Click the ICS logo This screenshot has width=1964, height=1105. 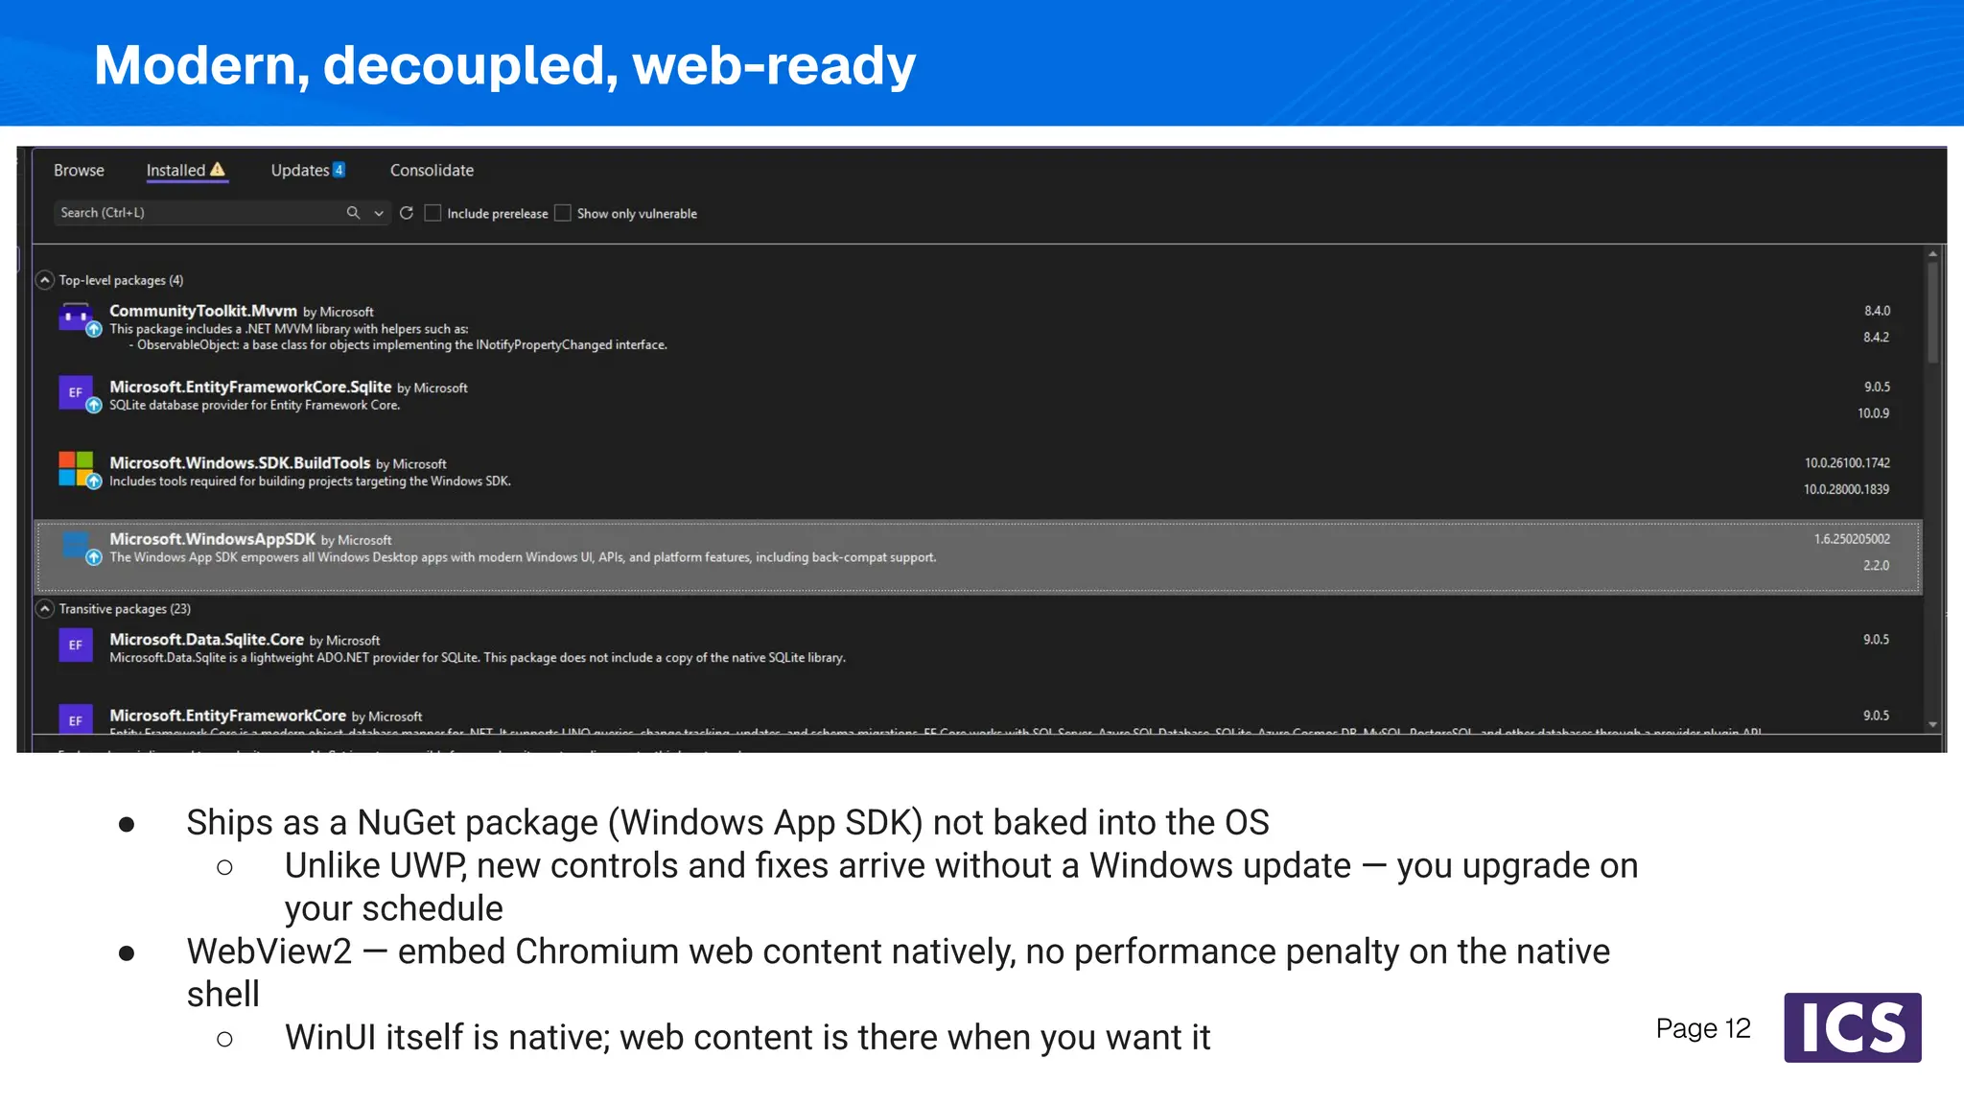pyautogui.click(x=1852, y=1027)
